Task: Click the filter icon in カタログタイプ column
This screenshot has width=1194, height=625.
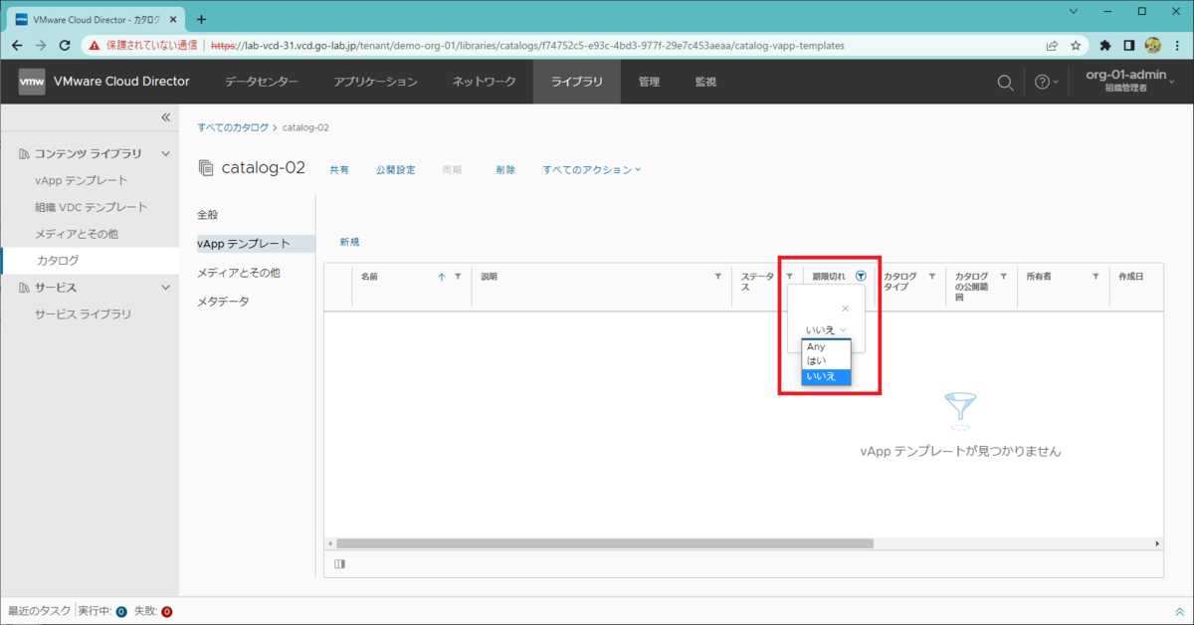Action: pyautogui.click(x=932, y=277)
